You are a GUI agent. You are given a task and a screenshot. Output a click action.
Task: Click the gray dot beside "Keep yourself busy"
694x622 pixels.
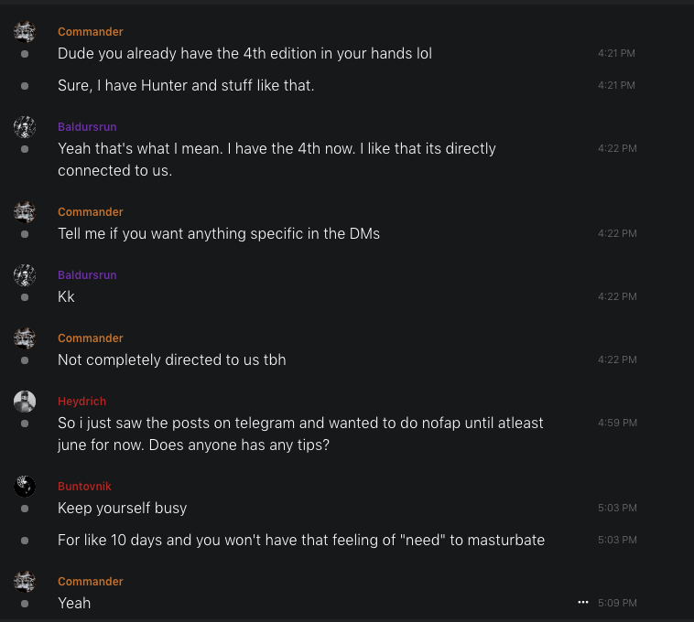[x=25, y=509]
